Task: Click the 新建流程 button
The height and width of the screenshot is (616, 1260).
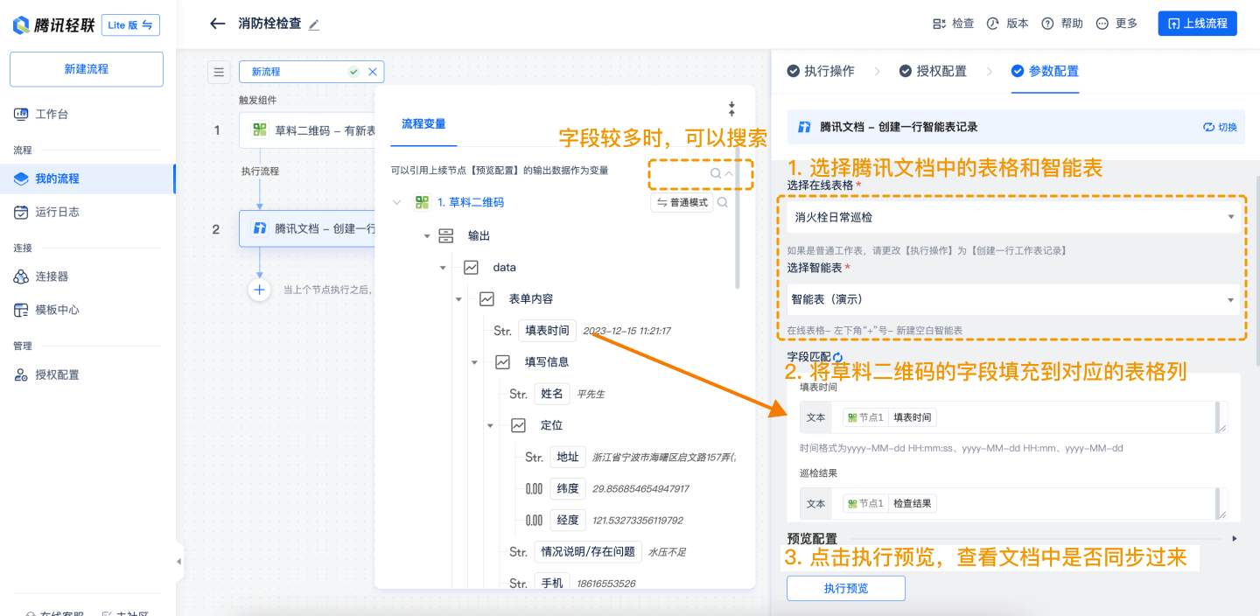Action: 87,69
